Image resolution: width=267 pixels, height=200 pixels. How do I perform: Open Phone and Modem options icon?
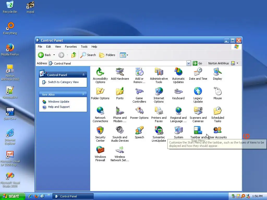120,111
